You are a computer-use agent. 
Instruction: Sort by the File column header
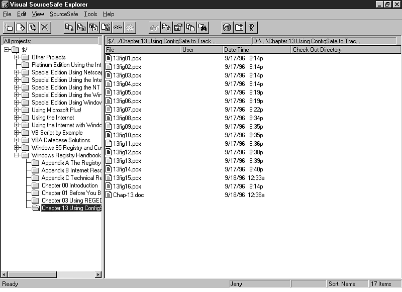tap(143, 49)
